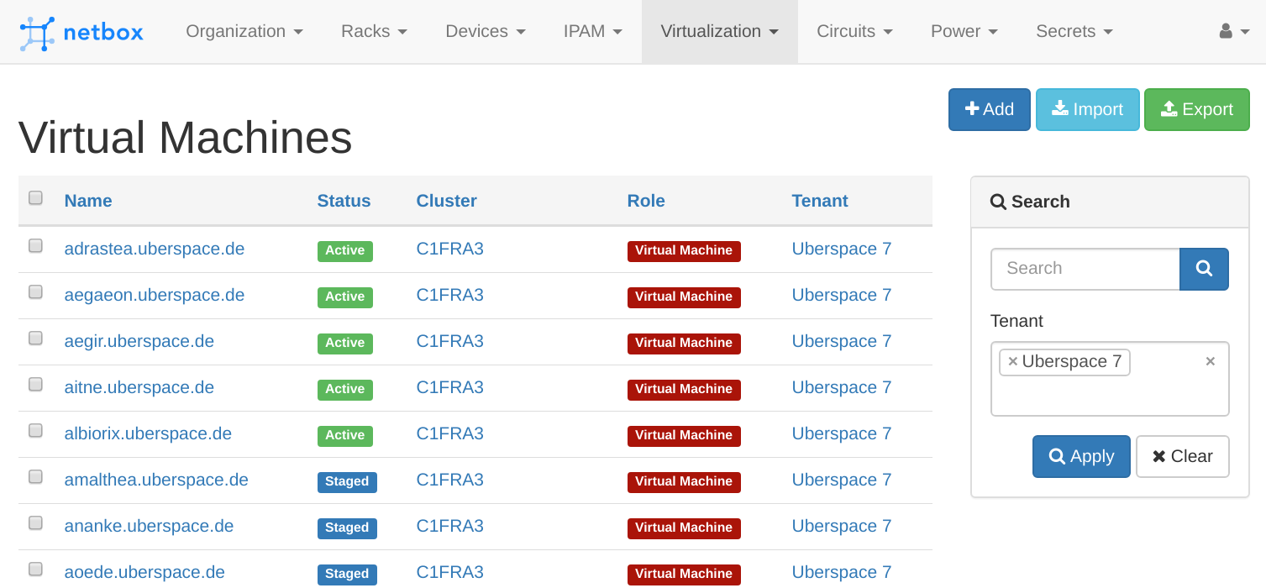
Task: Open C1FRA3 cluster in amalthea row
Action: pyautogui.click(x=450, y=480)
